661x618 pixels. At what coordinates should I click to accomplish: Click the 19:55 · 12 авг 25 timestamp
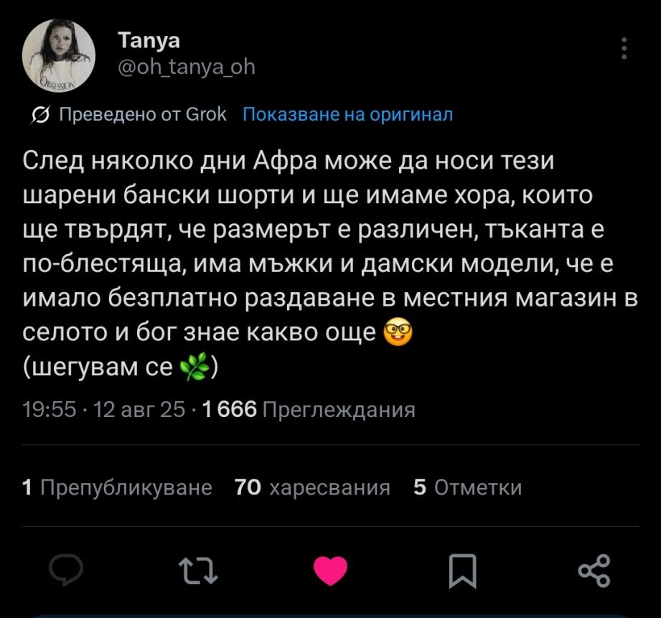(x=103, y=409)
